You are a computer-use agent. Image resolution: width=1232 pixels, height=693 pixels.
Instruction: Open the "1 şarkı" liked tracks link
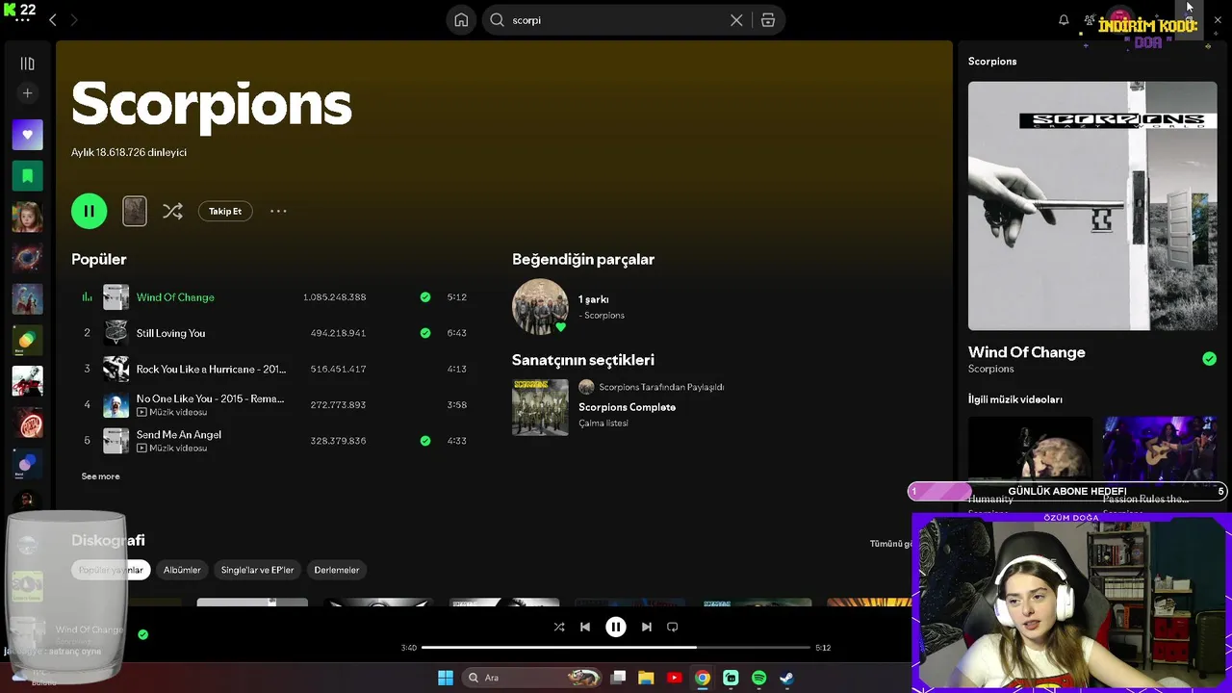594,299
